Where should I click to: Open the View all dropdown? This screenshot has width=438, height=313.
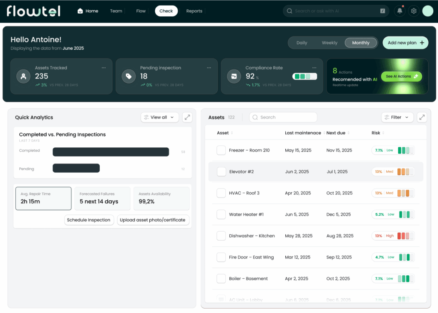point(160,117)
